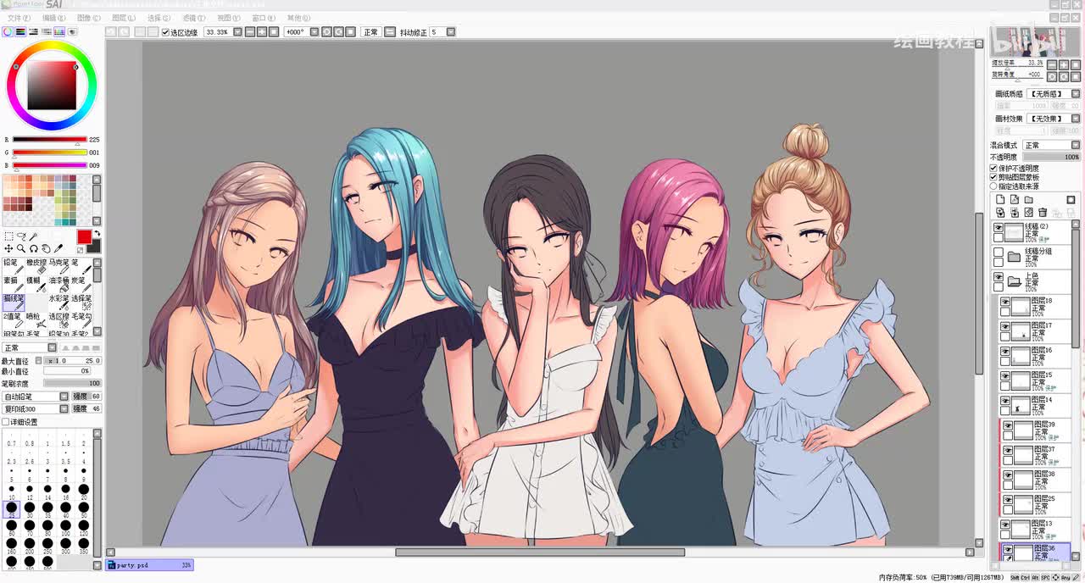Hide layer 图层18

click(x=1005, y=302)
